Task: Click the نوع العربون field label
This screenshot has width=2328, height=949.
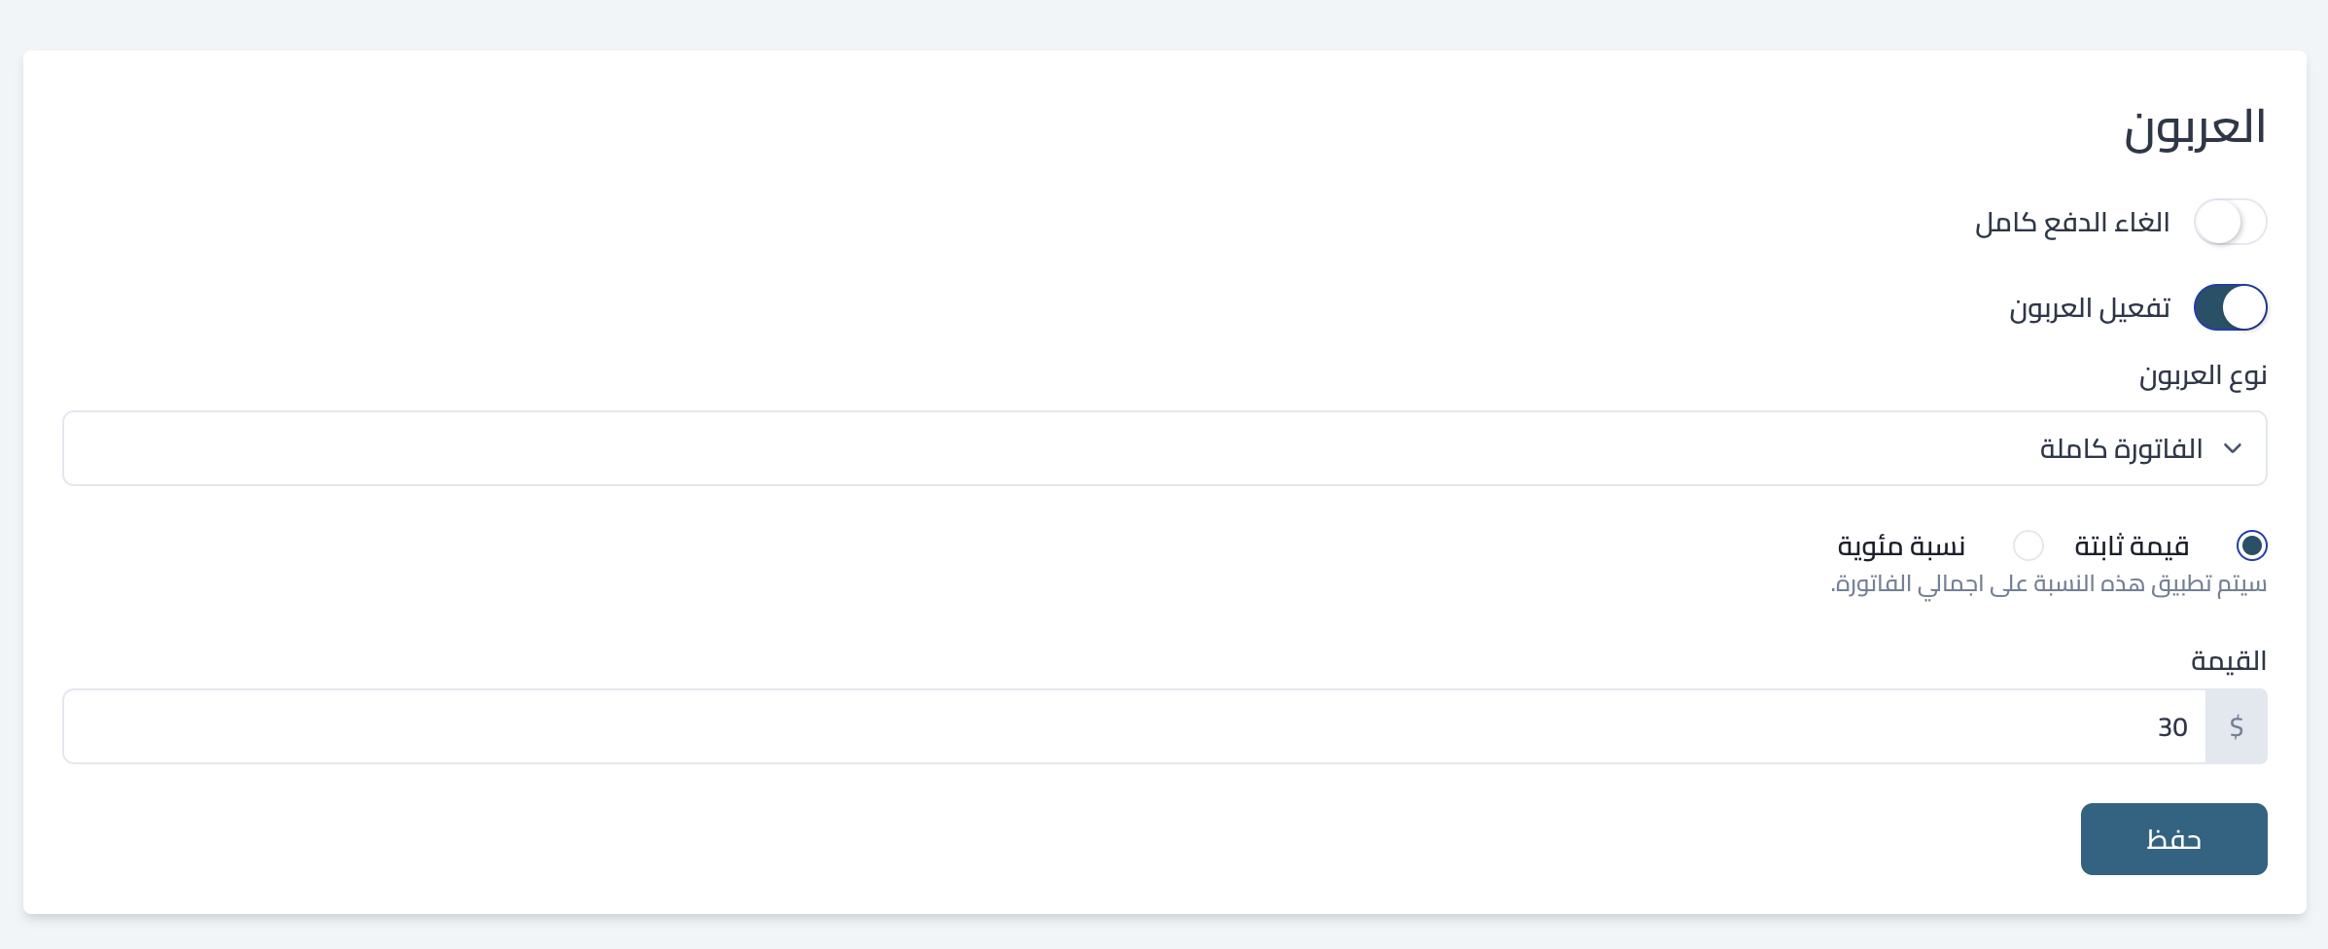Action: (x=2203, y=375)
